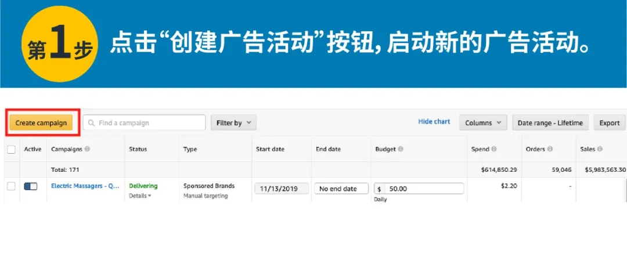
Task: Click info icon beside Orders header
Action: pyautogui.click(x=550, y=149)
